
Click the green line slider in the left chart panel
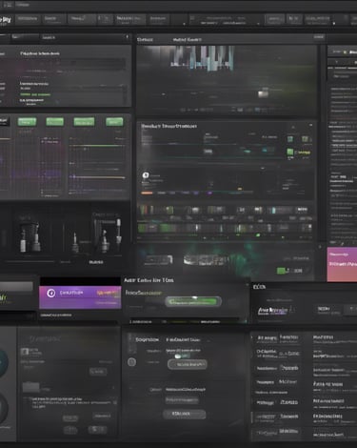(x=97, y=146)
